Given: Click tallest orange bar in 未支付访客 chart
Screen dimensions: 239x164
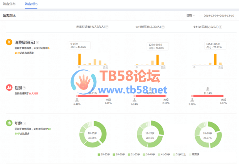Looking at the screenshot, I should coord(80,59).
